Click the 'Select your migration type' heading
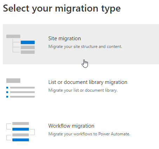 62,9
